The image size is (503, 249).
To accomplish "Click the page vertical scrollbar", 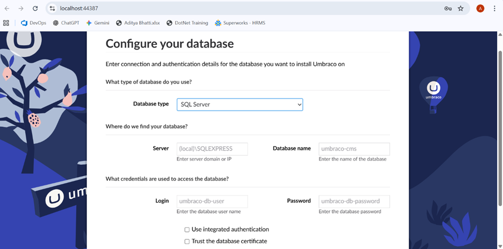I will point(499,129).
